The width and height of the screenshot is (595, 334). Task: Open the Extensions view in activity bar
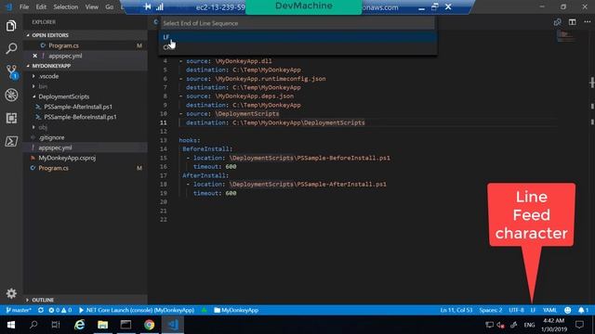point(11,118)
